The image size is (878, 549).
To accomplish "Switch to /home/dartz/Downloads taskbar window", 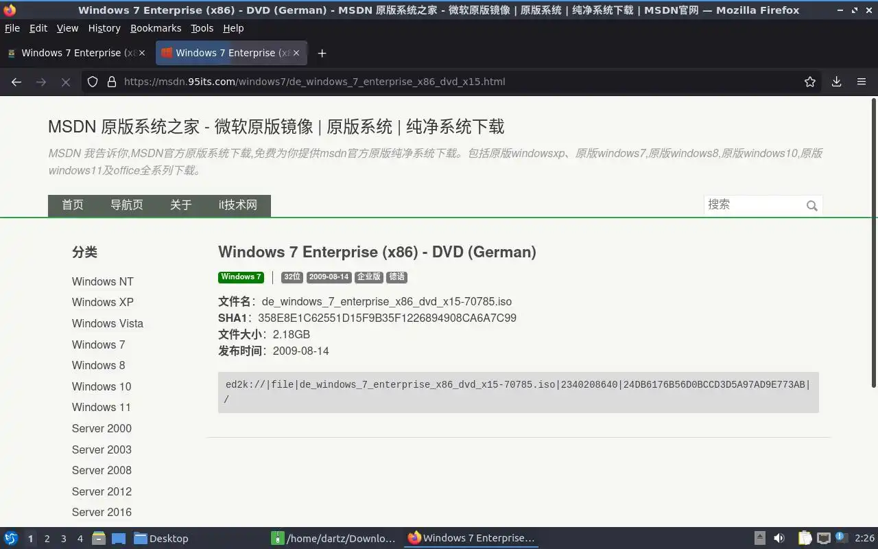I will 334,538.
